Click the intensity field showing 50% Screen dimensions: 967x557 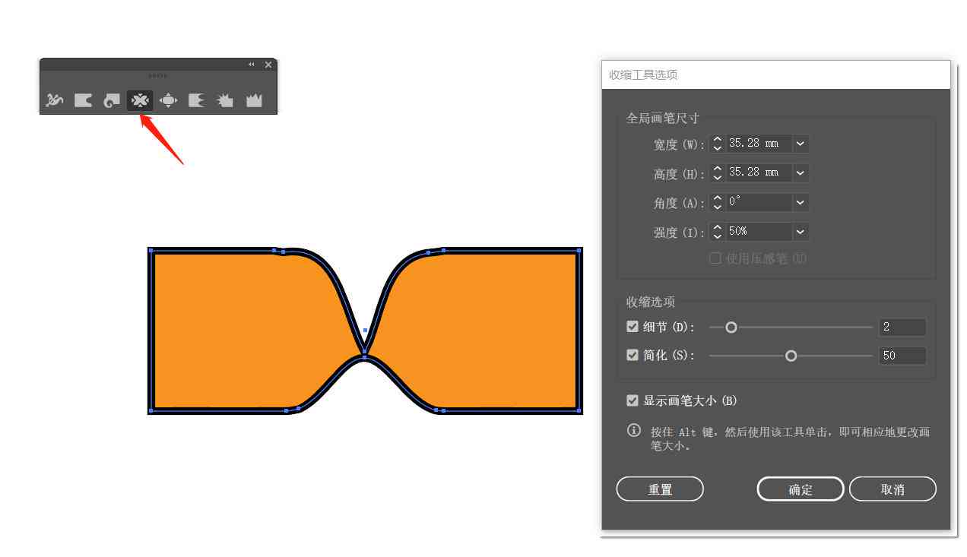click(759, 232)
